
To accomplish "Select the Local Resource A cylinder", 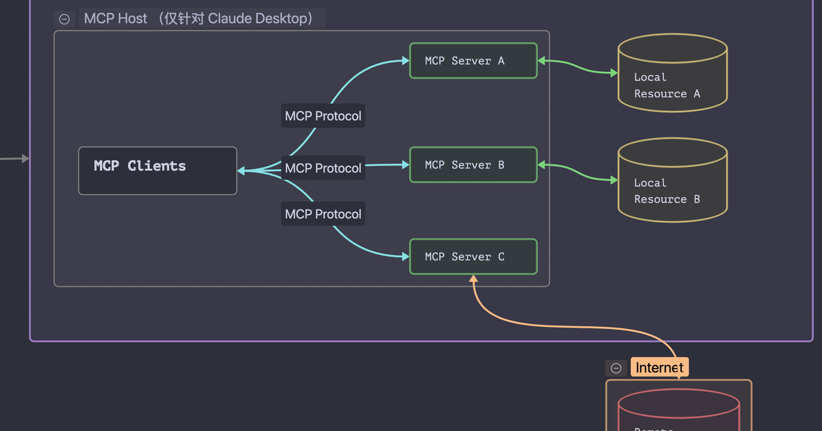I will 672,73.
